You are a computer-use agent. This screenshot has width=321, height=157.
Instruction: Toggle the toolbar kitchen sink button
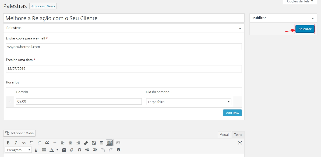click(109, 143)
